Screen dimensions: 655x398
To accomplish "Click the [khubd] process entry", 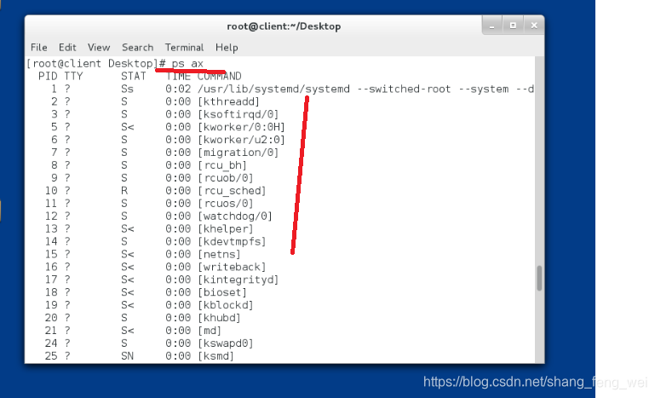I will (x=219, y=318).
